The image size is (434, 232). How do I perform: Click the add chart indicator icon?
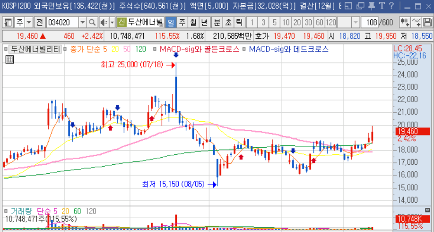(x=405, y=23)
